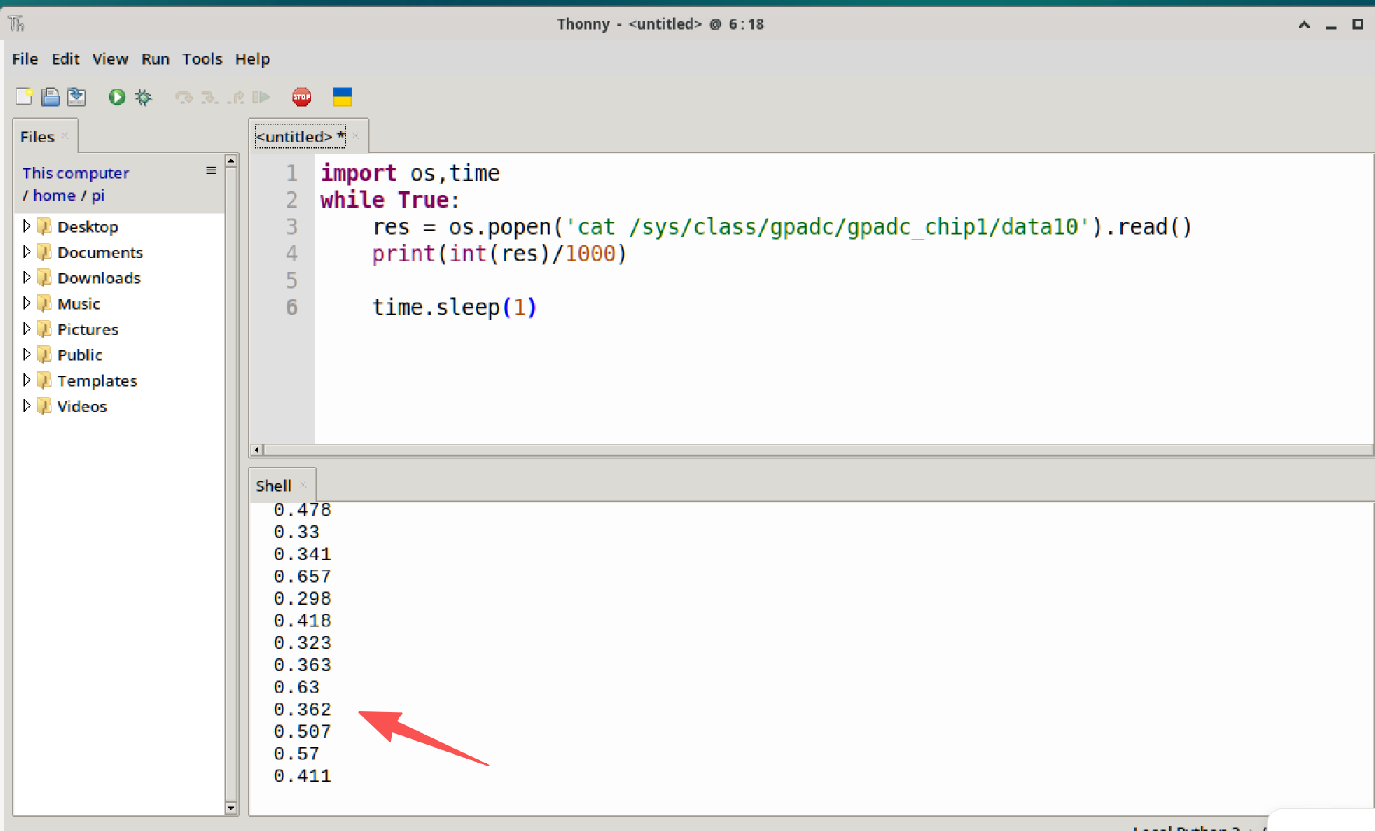Viewport: 1375px width, 831px height.
Task: Expand the Desktop folder
Action: [26, 226]
